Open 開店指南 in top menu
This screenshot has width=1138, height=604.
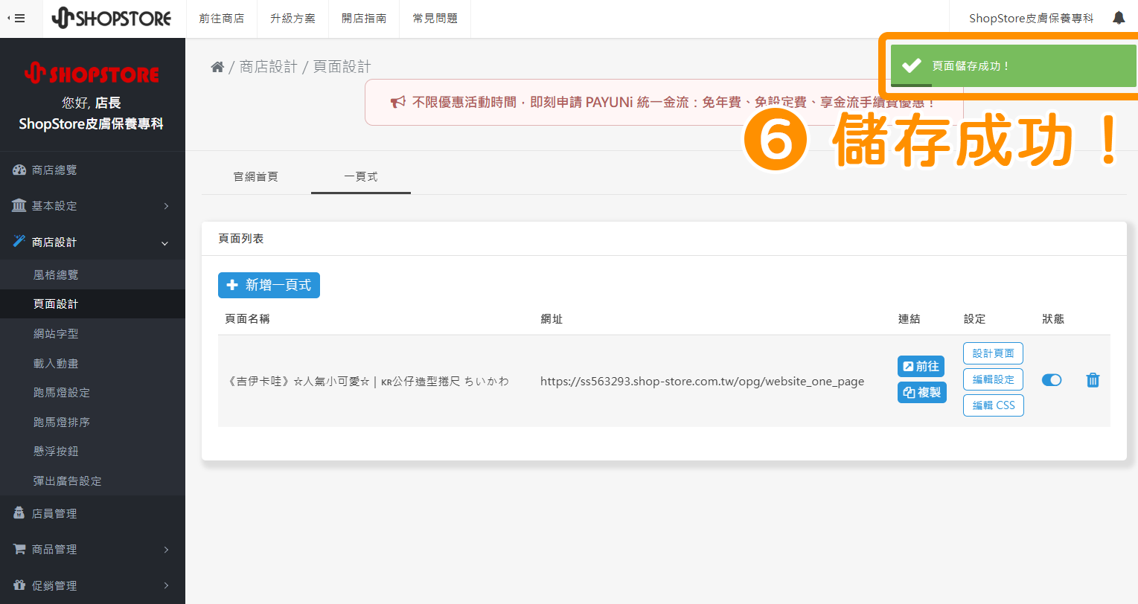365,19
